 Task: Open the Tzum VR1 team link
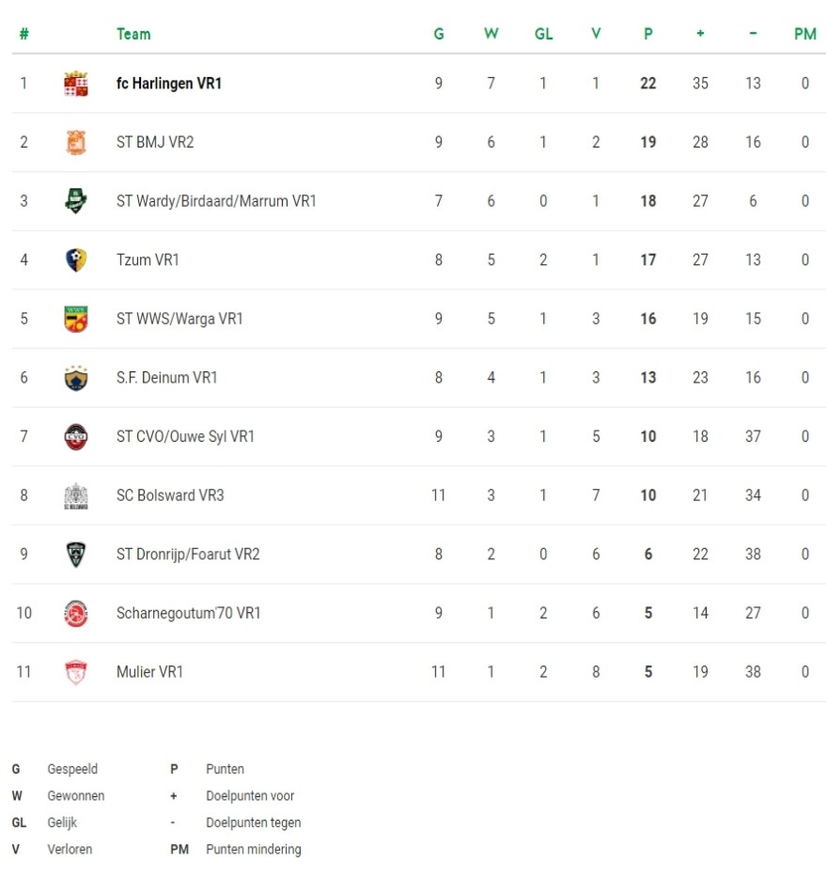tap(148, 259)
